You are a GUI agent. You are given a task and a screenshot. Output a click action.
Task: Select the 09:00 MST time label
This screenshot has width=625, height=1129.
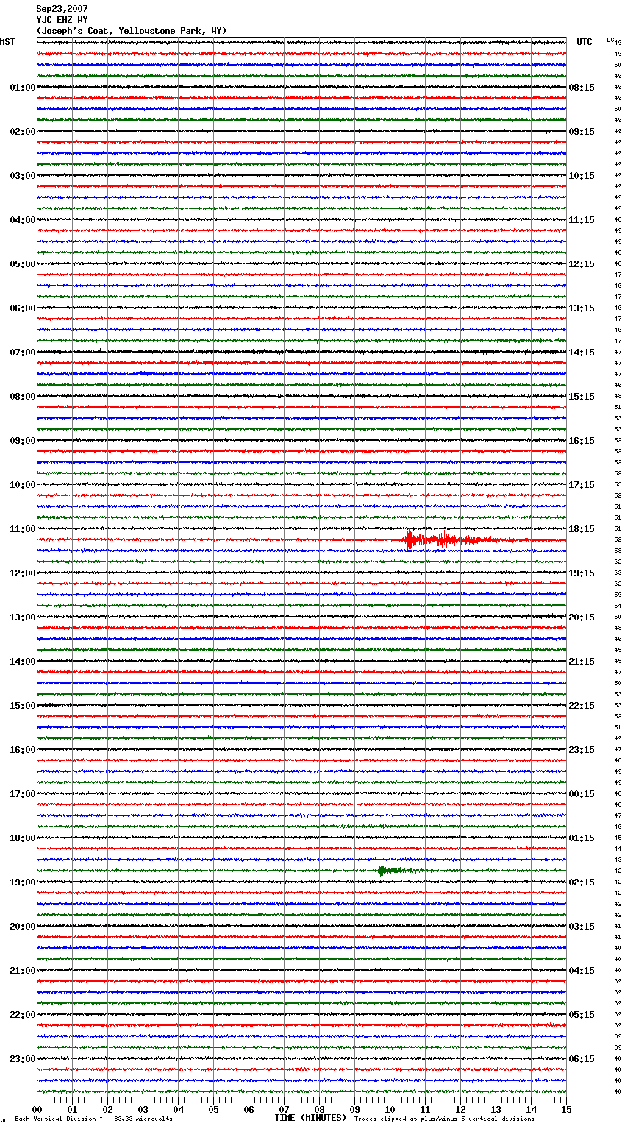click(23, 441)
